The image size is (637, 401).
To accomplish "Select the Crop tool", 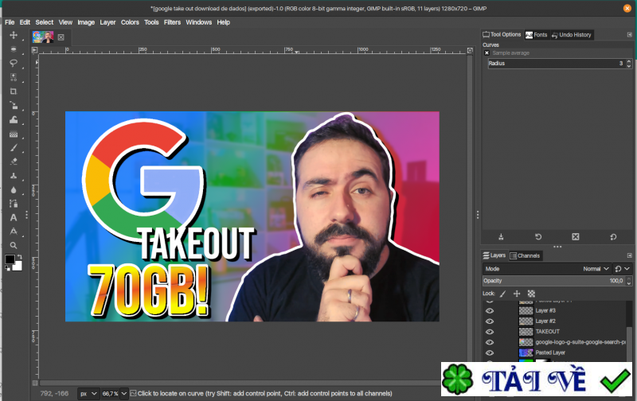I will tap(14, 91).
